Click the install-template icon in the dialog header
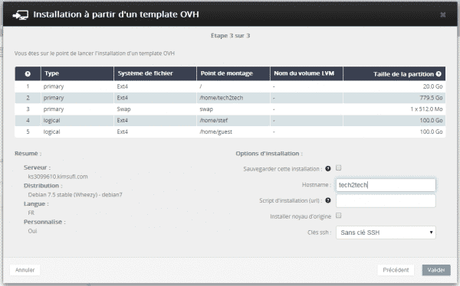This screenshot has height=286, width=460. coord(21,15)
